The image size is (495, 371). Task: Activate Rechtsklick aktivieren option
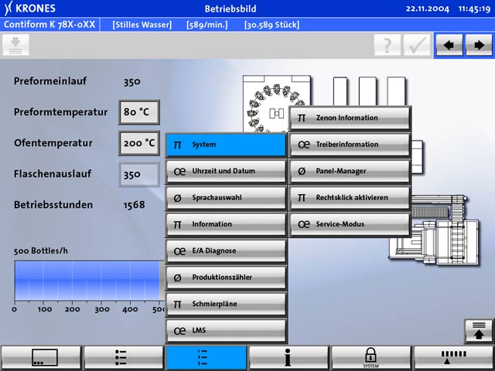point(350,198)
